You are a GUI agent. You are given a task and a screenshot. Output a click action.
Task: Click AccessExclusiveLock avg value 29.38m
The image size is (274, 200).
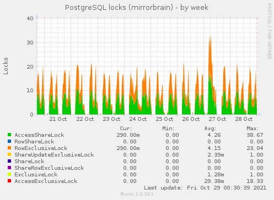pyautogui.click(x=214, y=181)
